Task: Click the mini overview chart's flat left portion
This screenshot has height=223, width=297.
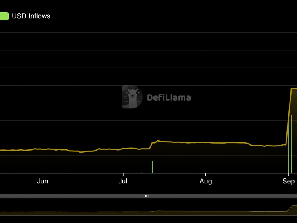Action: tap(59, 212)
